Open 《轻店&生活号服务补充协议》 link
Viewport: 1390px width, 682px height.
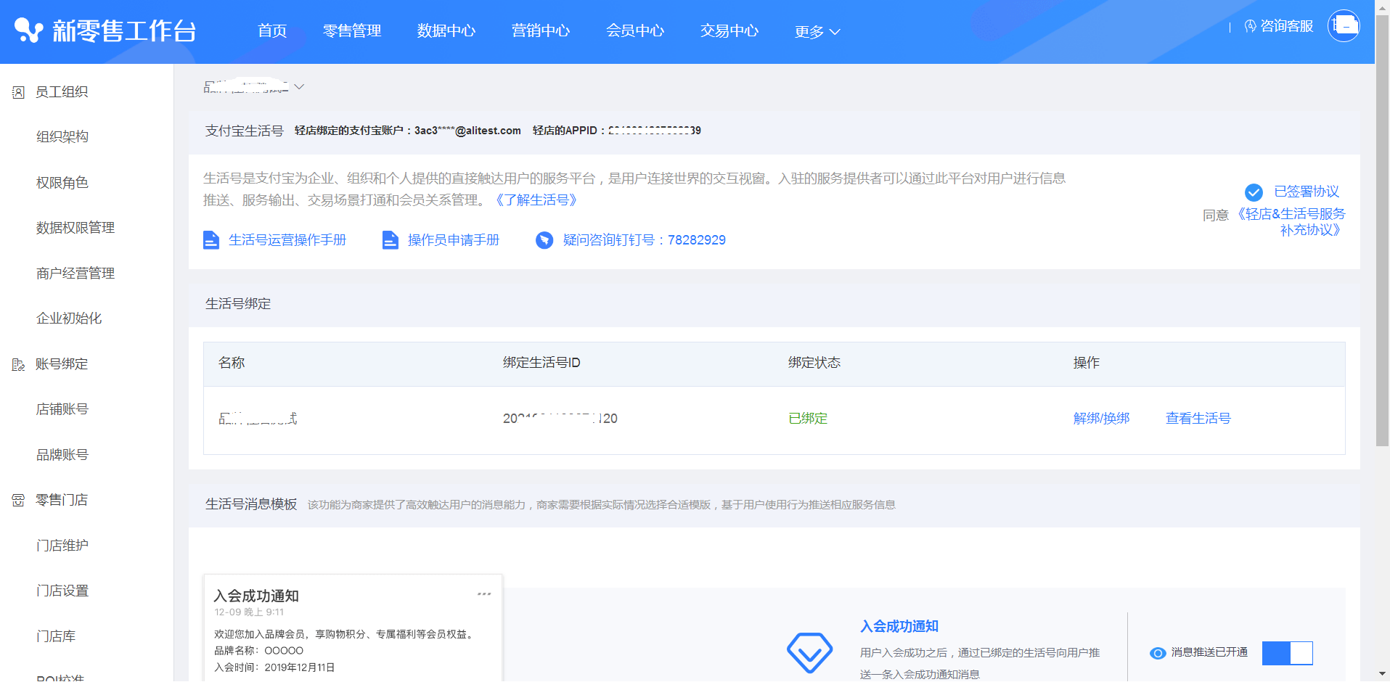click(x=1291, y=222)
